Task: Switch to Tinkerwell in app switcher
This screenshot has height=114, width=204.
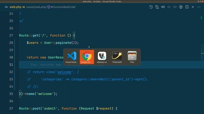Action: (117, 57)
